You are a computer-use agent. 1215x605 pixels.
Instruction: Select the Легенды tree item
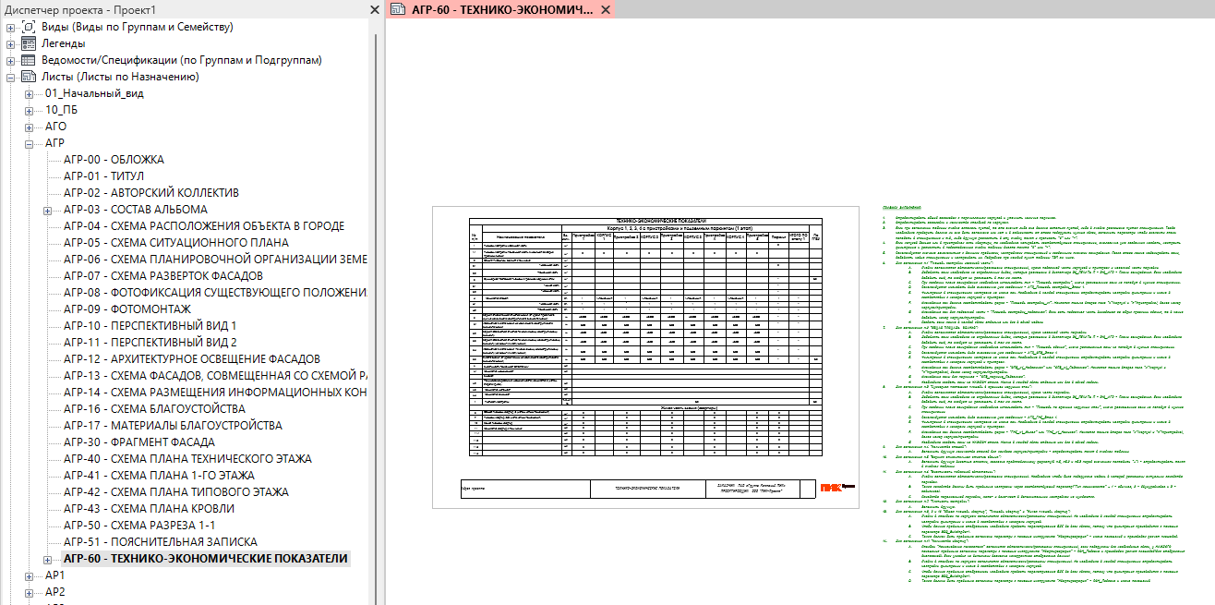64,43
